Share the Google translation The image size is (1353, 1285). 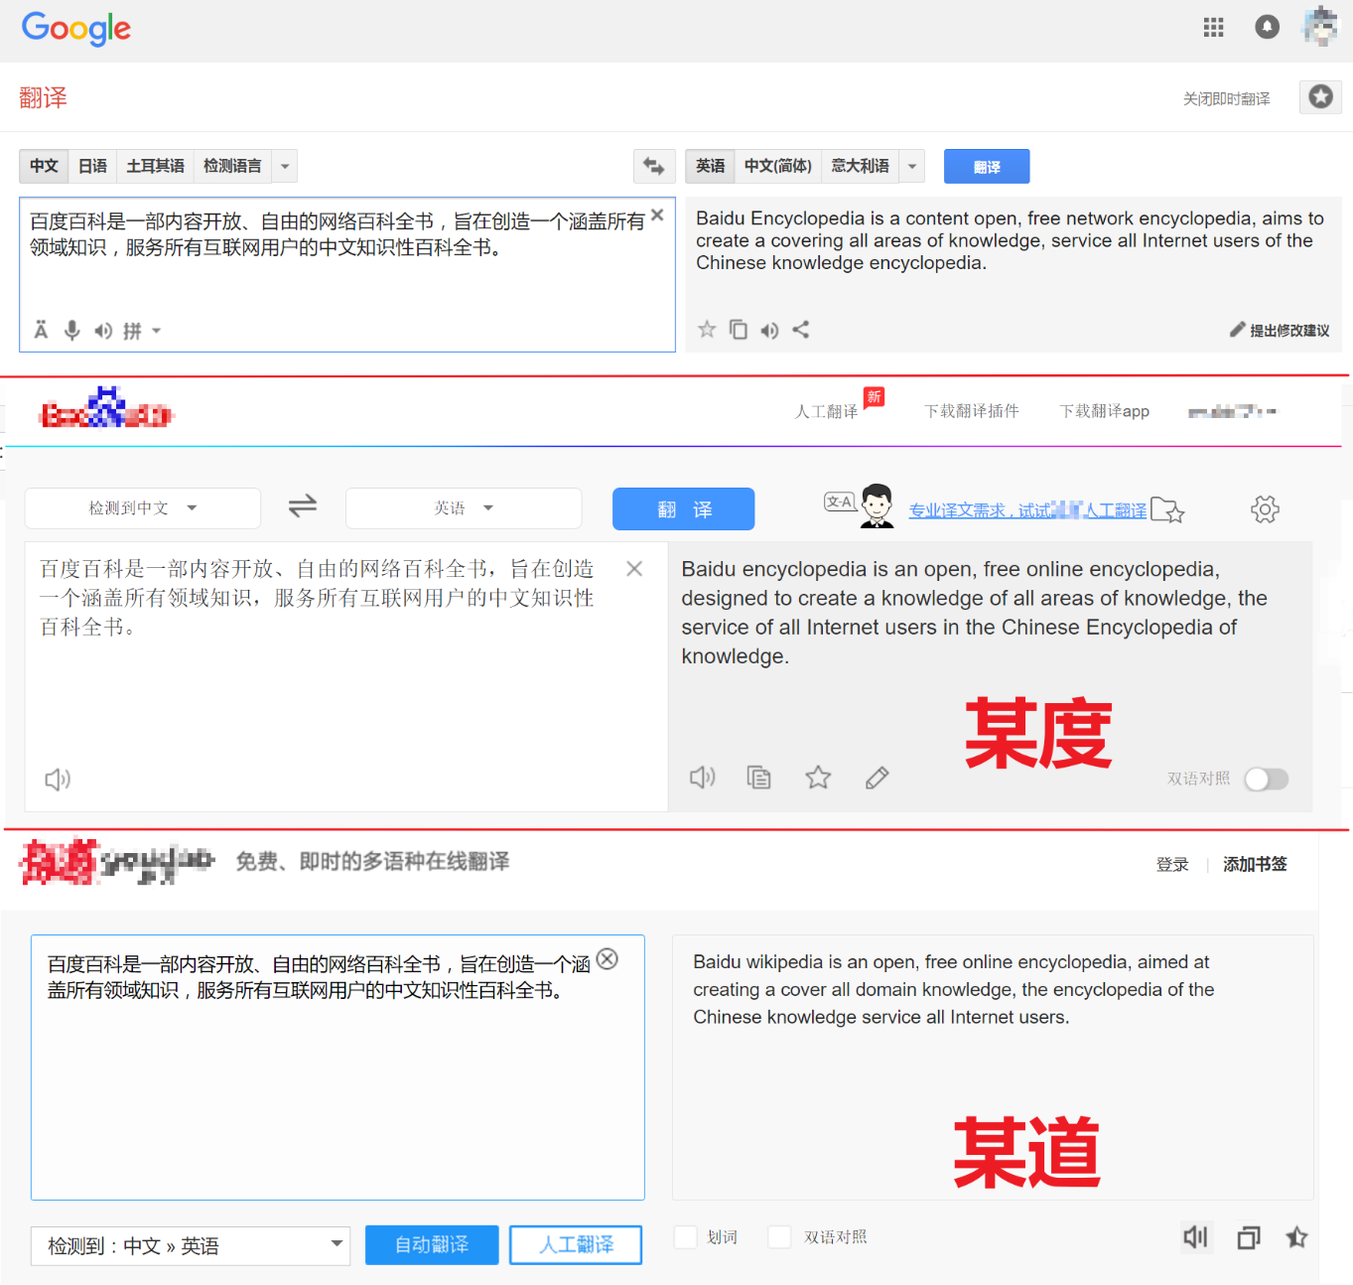coord(801,329)
